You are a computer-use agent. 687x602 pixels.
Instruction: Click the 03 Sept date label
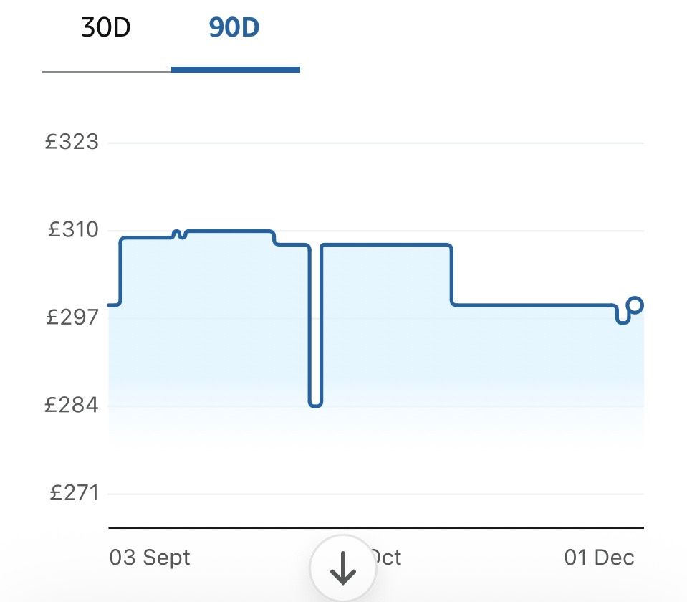click(x=150, y=558)
